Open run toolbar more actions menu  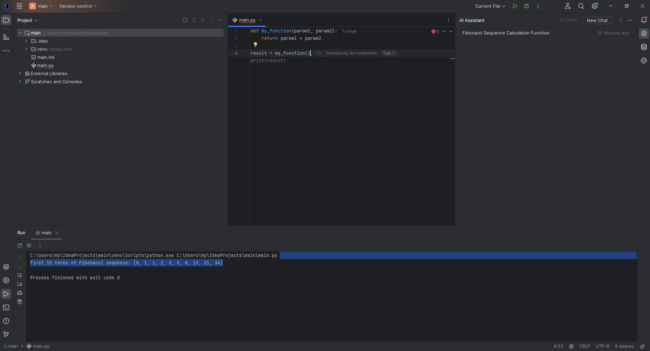pyautogui.click(x=538, y=6)
